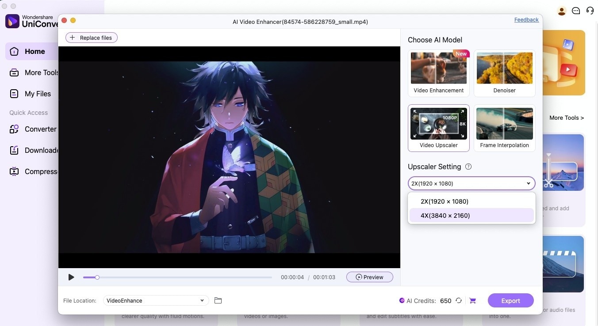Open Compressor in the sidebar
The image size is (598, 326).
coord(34,171)
